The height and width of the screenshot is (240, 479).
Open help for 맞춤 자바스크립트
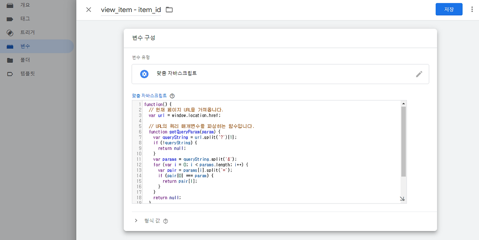[172, 96]
